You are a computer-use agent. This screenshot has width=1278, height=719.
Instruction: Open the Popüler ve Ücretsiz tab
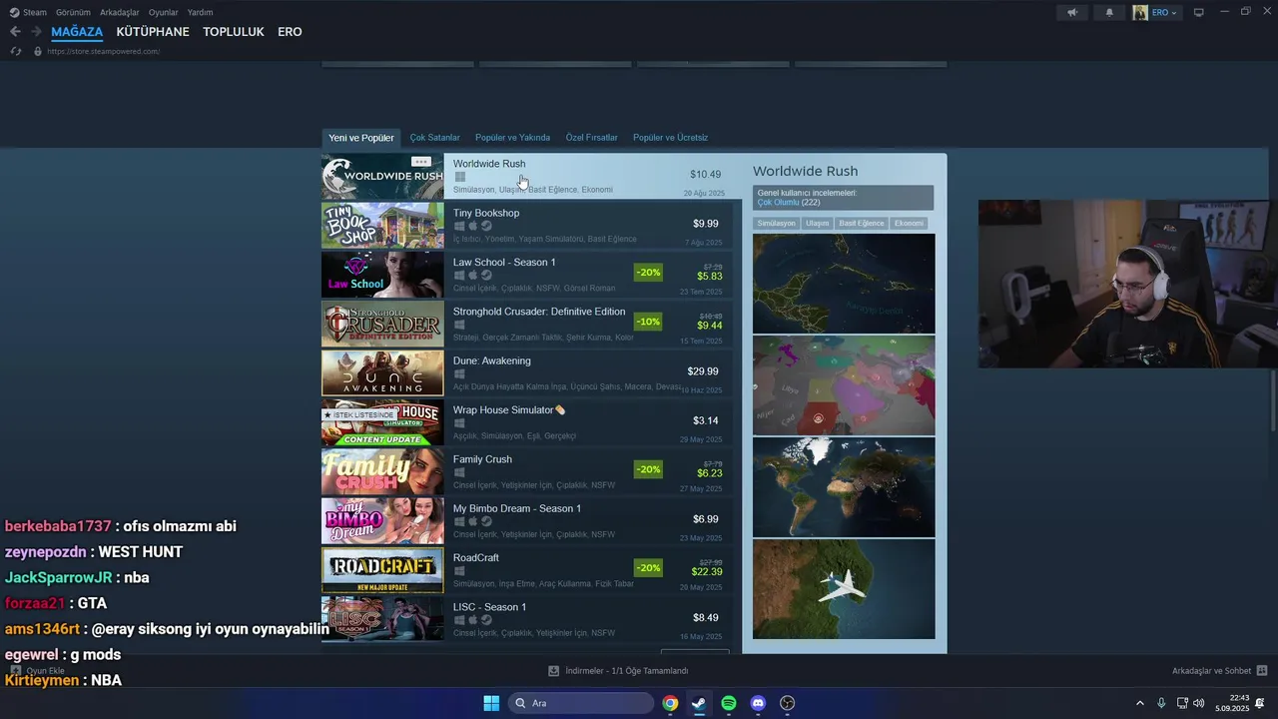point(671,138)
